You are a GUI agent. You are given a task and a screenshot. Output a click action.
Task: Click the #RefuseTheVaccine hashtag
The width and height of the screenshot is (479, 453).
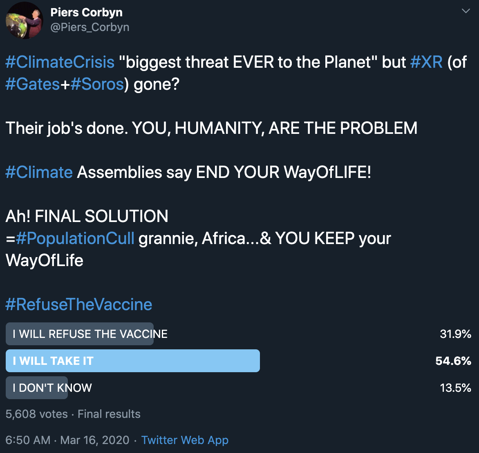(x=79, y=304)
